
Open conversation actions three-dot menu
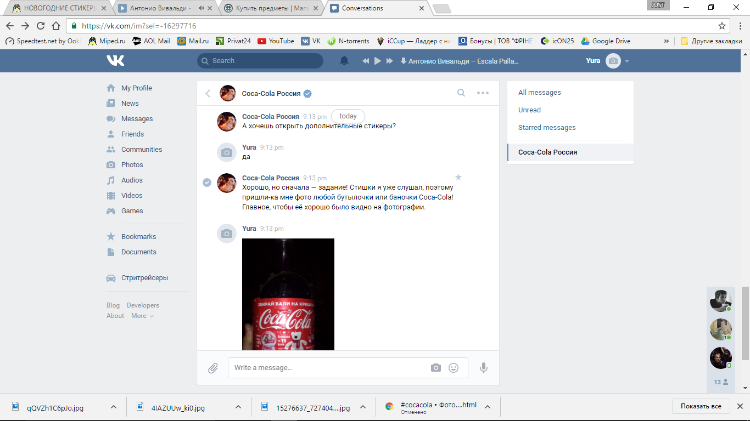[x=483, y=93]
